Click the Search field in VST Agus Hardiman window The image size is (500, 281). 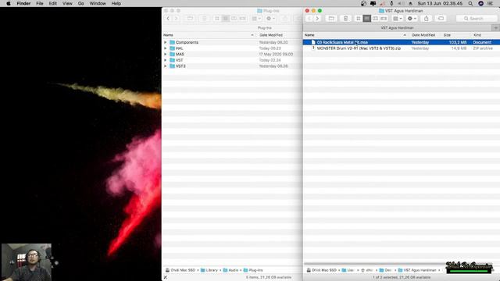pos(477,19)
